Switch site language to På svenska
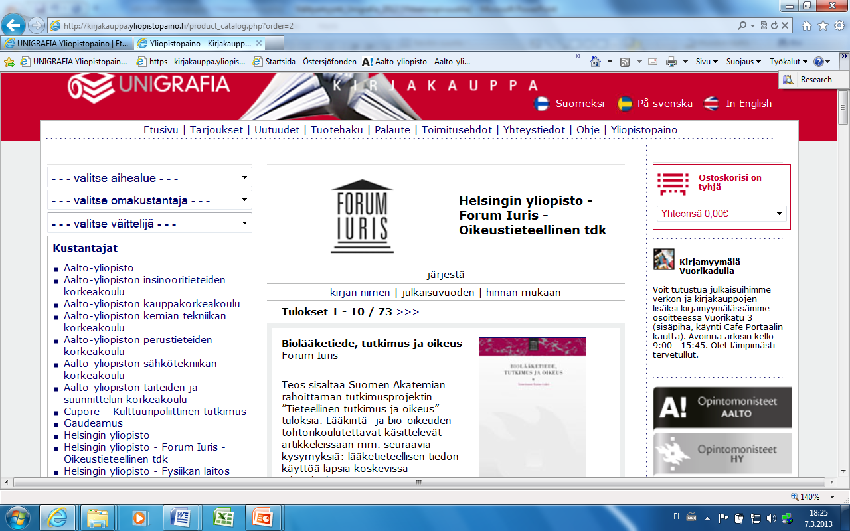This screenshot has height=531, width=850. [655, 104]
